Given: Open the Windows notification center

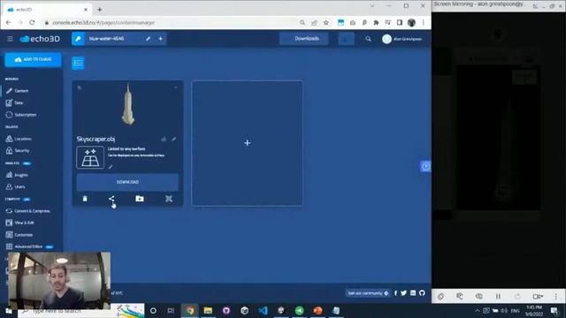Looking at the screenshot, I should pos(555,310).
